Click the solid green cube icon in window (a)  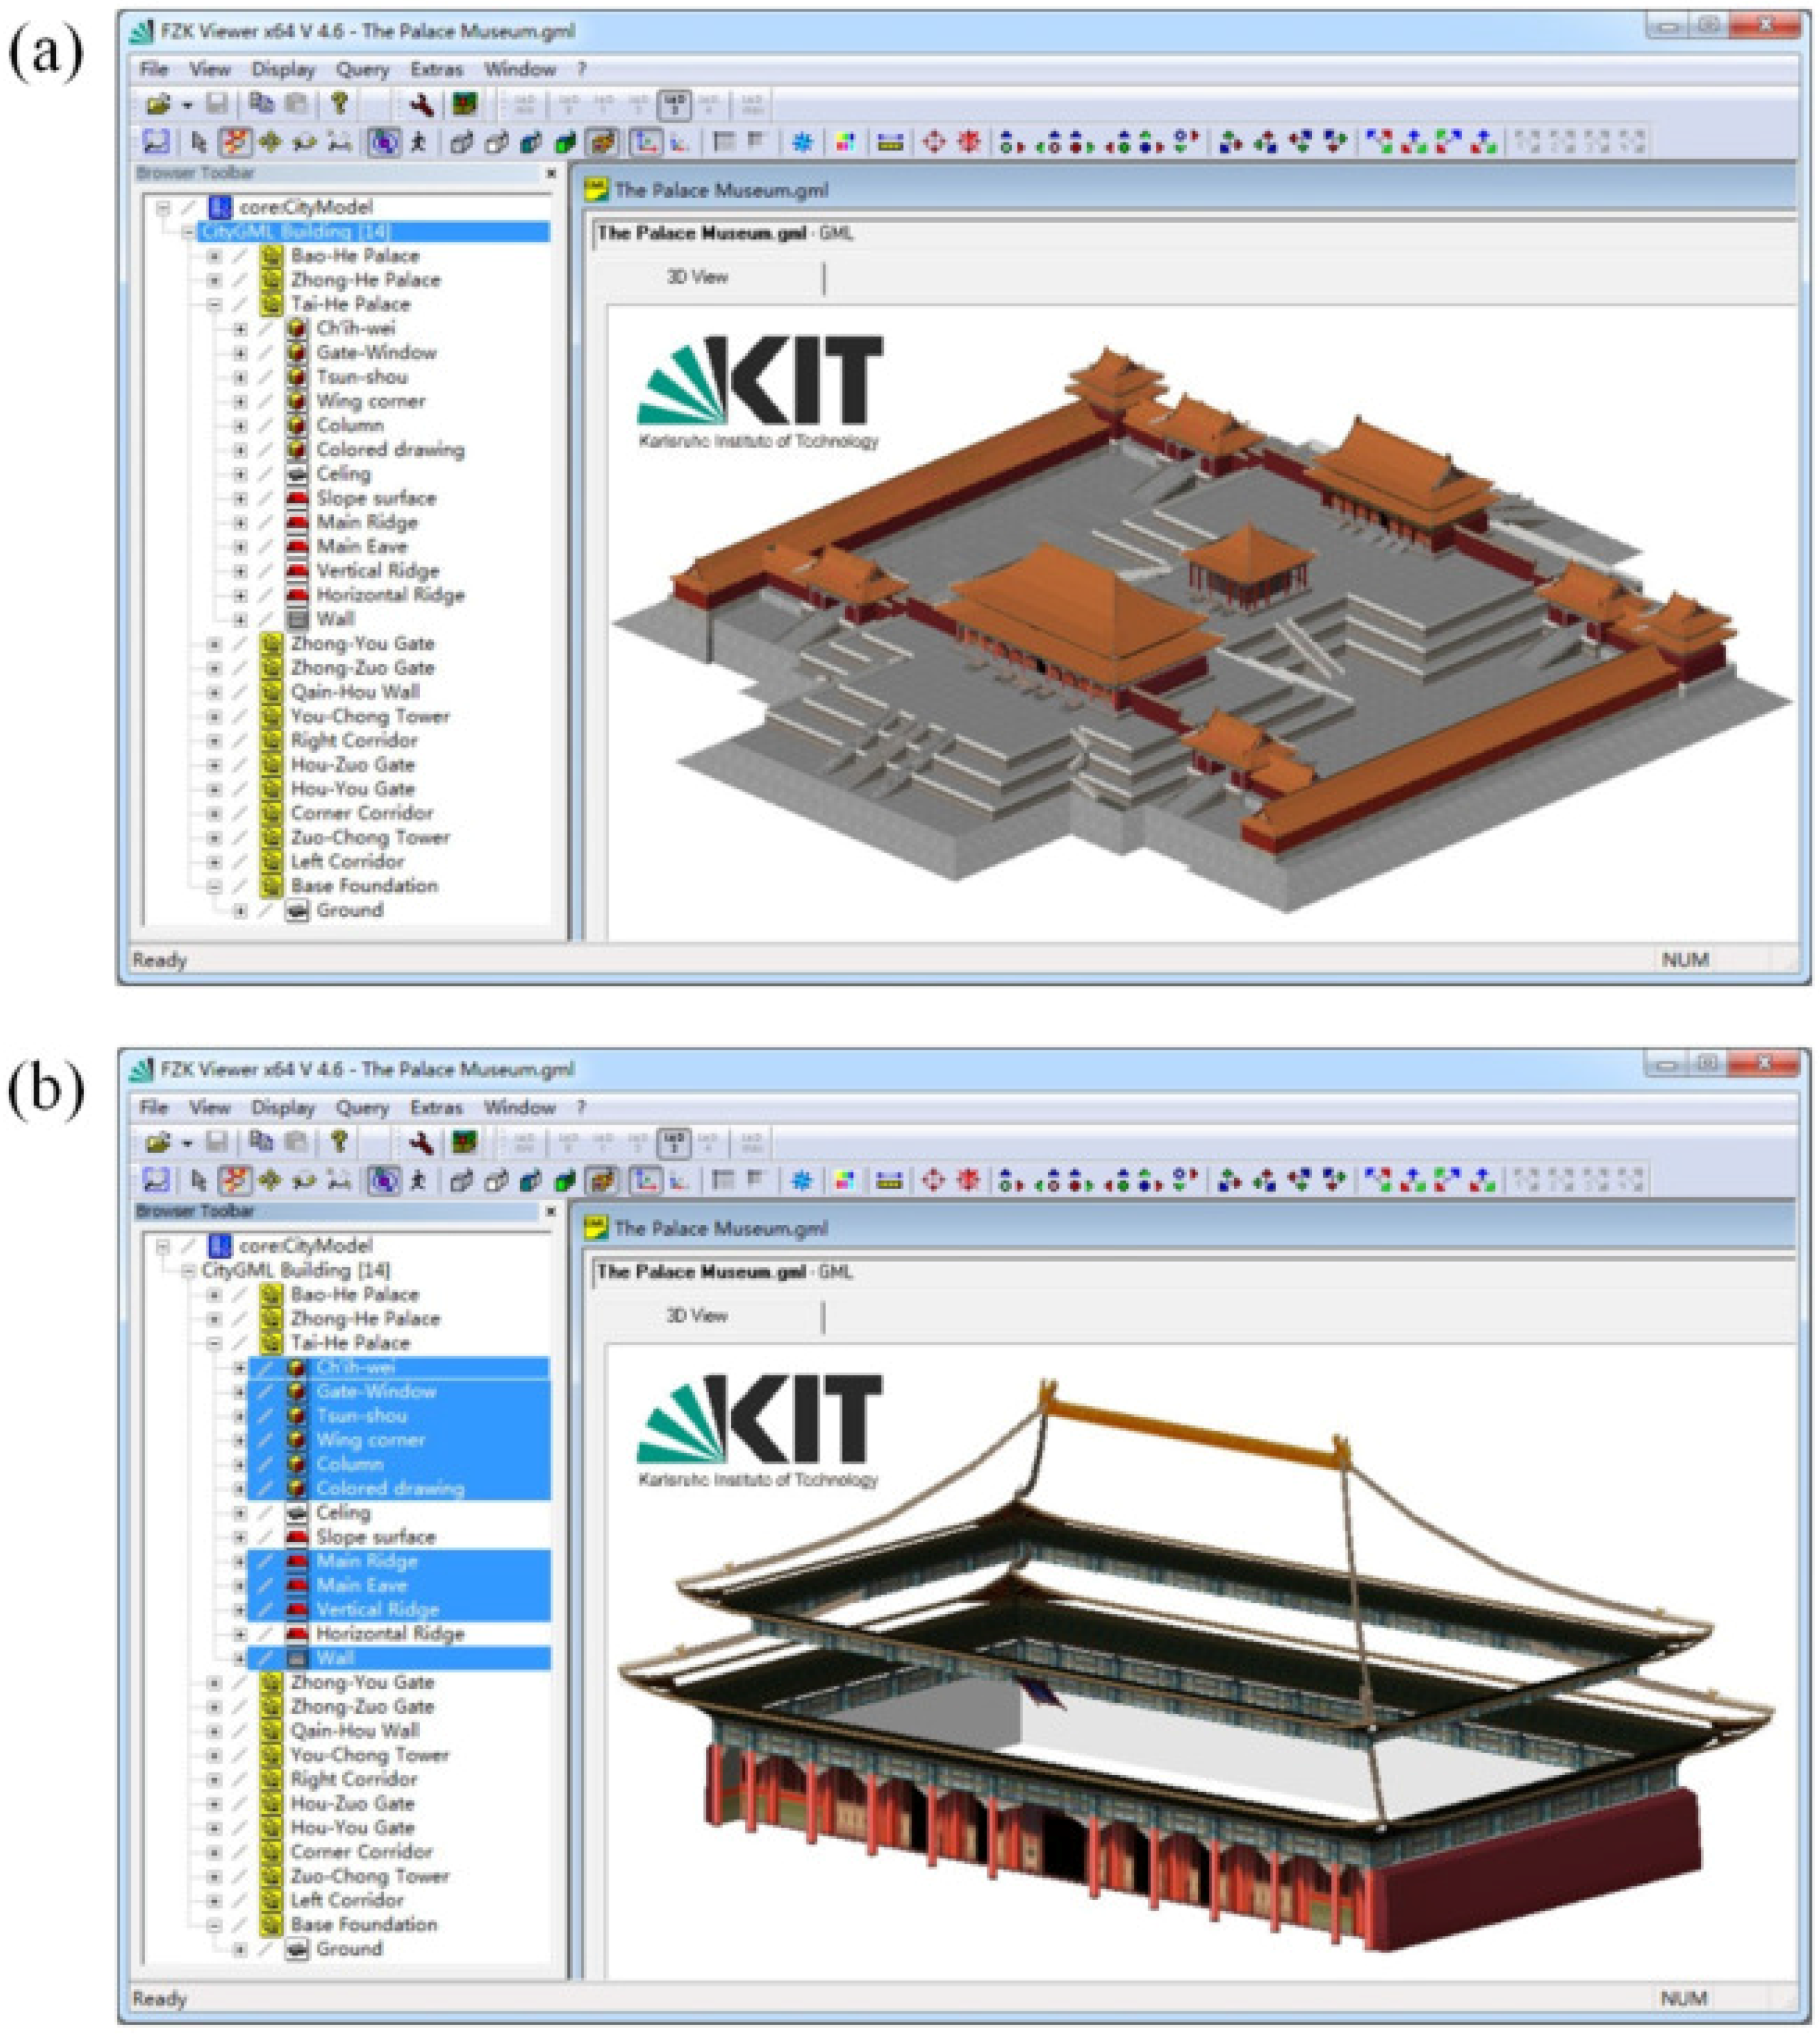coord(566,143)
